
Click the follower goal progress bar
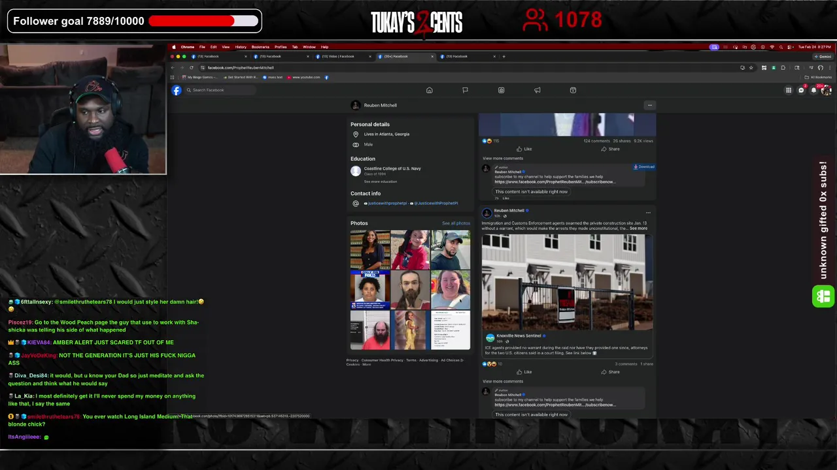click(203, 21)
